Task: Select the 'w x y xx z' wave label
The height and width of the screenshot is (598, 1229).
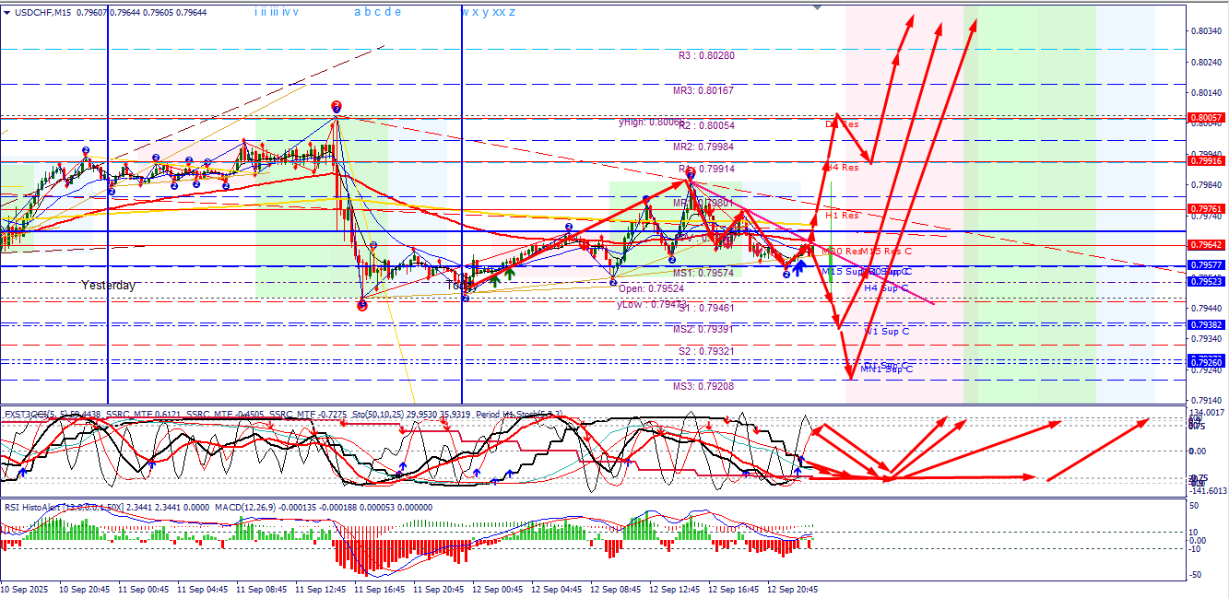Action: click(x=488, y=12)
